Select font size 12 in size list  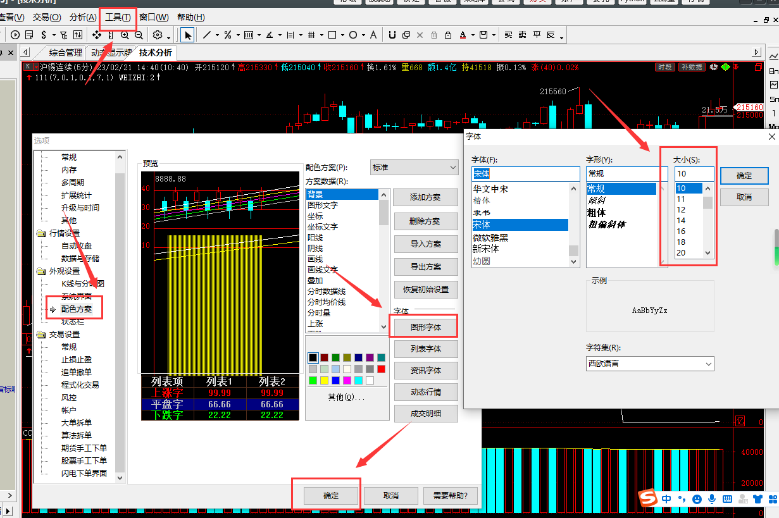click(x=681, y=210)
